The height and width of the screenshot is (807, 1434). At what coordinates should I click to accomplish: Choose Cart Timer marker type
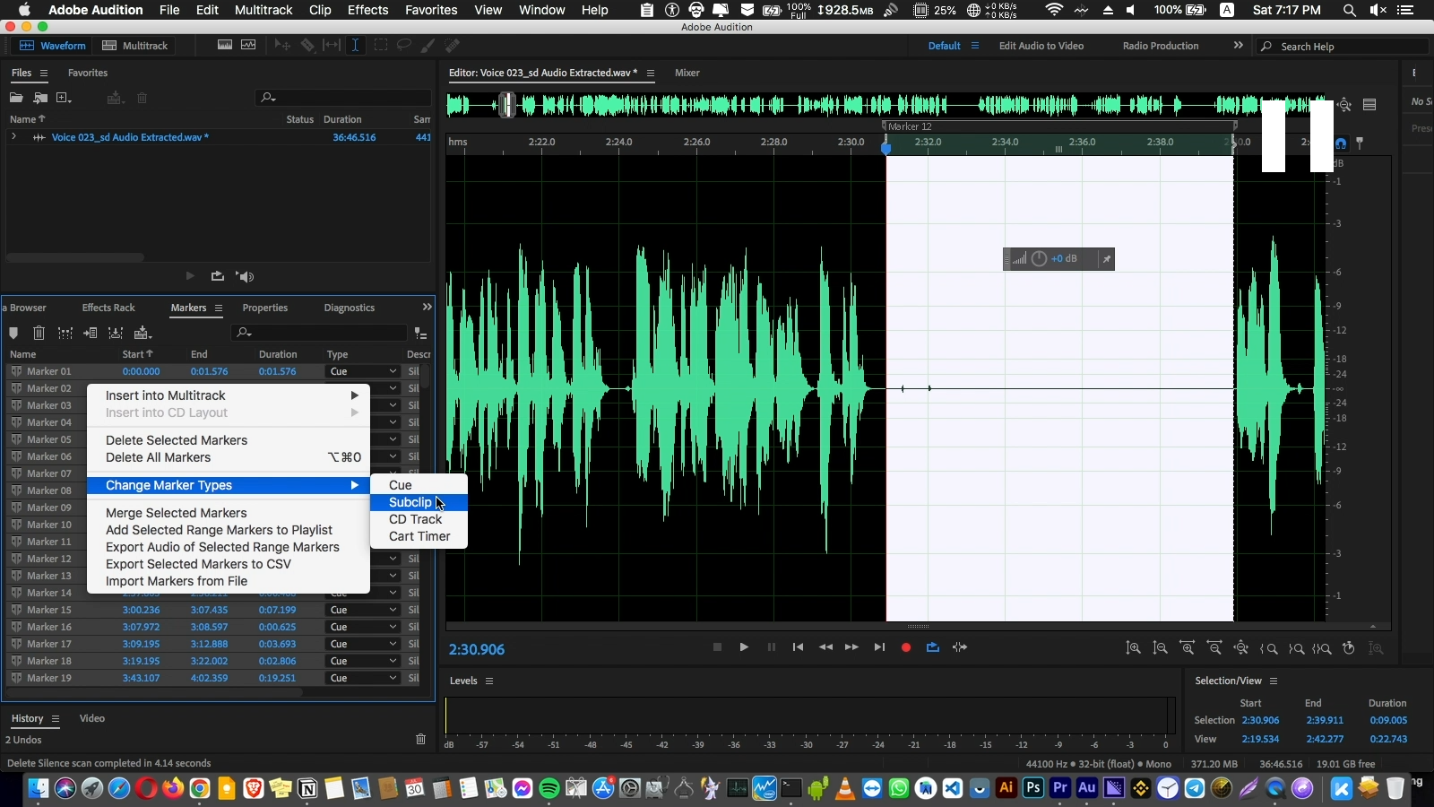419,536
